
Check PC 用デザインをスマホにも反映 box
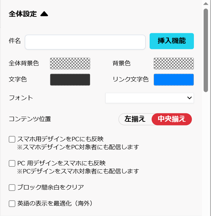click(x=12, y=163)
